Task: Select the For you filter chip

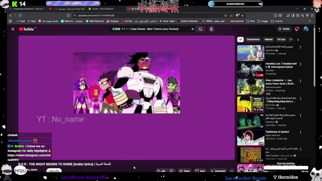Action: pyautogui.click(x=281, y=39)
